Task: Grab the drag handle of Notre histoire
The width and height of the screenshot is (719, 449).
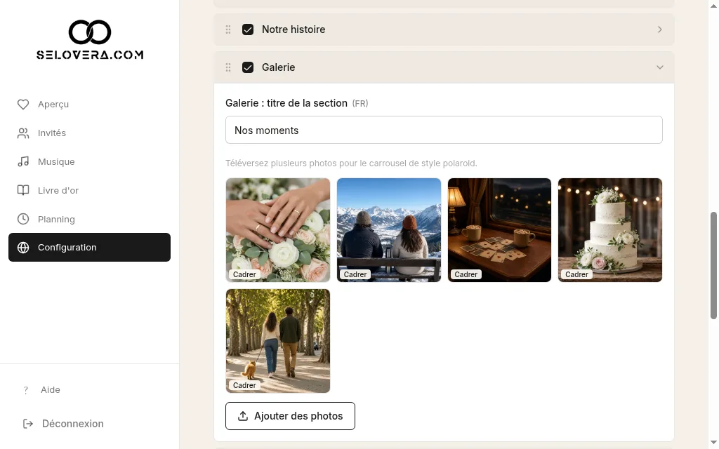Action: [x=228, y=29]
